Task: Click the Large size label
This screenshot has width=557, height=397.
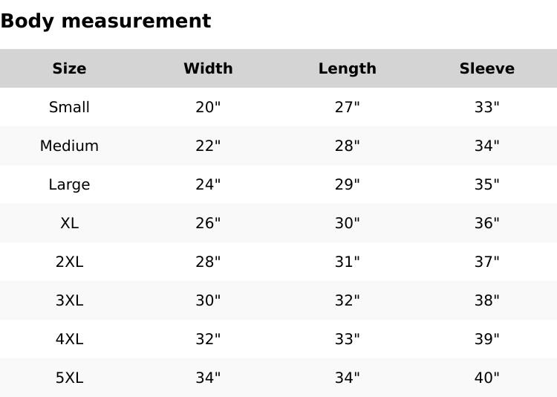Action: (x=69, y=184)
